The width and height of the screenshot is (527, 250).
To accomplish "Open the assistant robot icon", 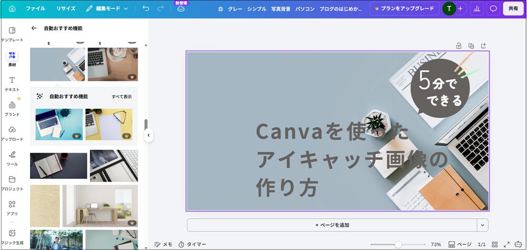I will pyautogui.click(x=518, y=244).
